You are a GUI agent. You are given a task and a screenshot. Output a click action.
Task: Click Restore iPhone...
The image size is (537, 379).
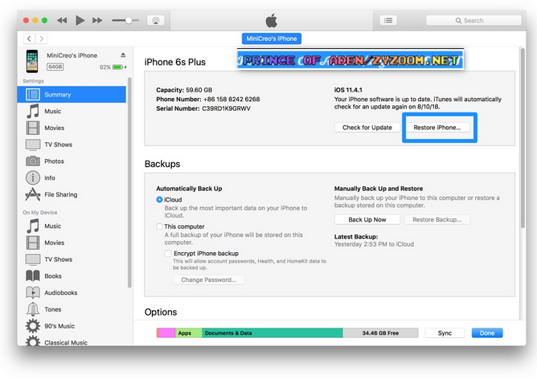437,127
